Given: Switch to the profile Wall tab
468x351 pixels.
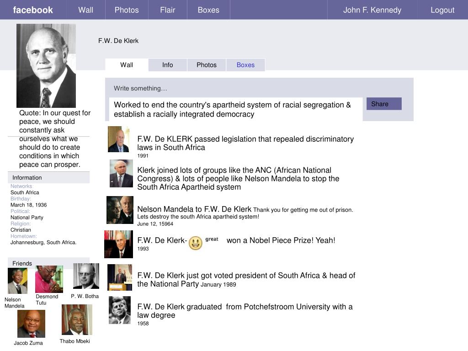Looking at the screenshot, I should pyautogui.click(x=127, y=65).
